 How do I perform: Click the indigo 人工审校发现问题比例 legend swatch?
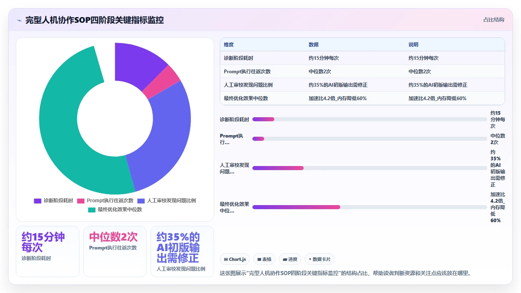pyautogui.click(x=141, y=201)
